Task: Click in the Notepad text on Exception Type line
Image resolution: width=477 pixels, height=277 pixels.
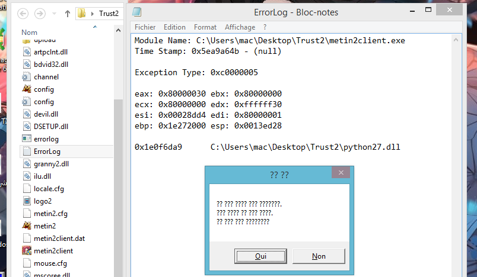Action: coord(196,73)
